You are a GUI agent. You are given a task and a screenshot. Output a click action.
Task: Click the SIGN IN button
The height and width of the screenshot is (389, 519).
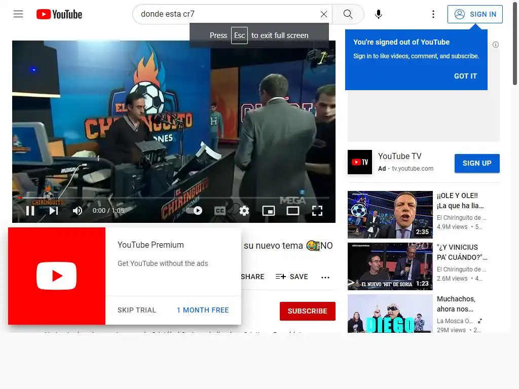(475, 14)
